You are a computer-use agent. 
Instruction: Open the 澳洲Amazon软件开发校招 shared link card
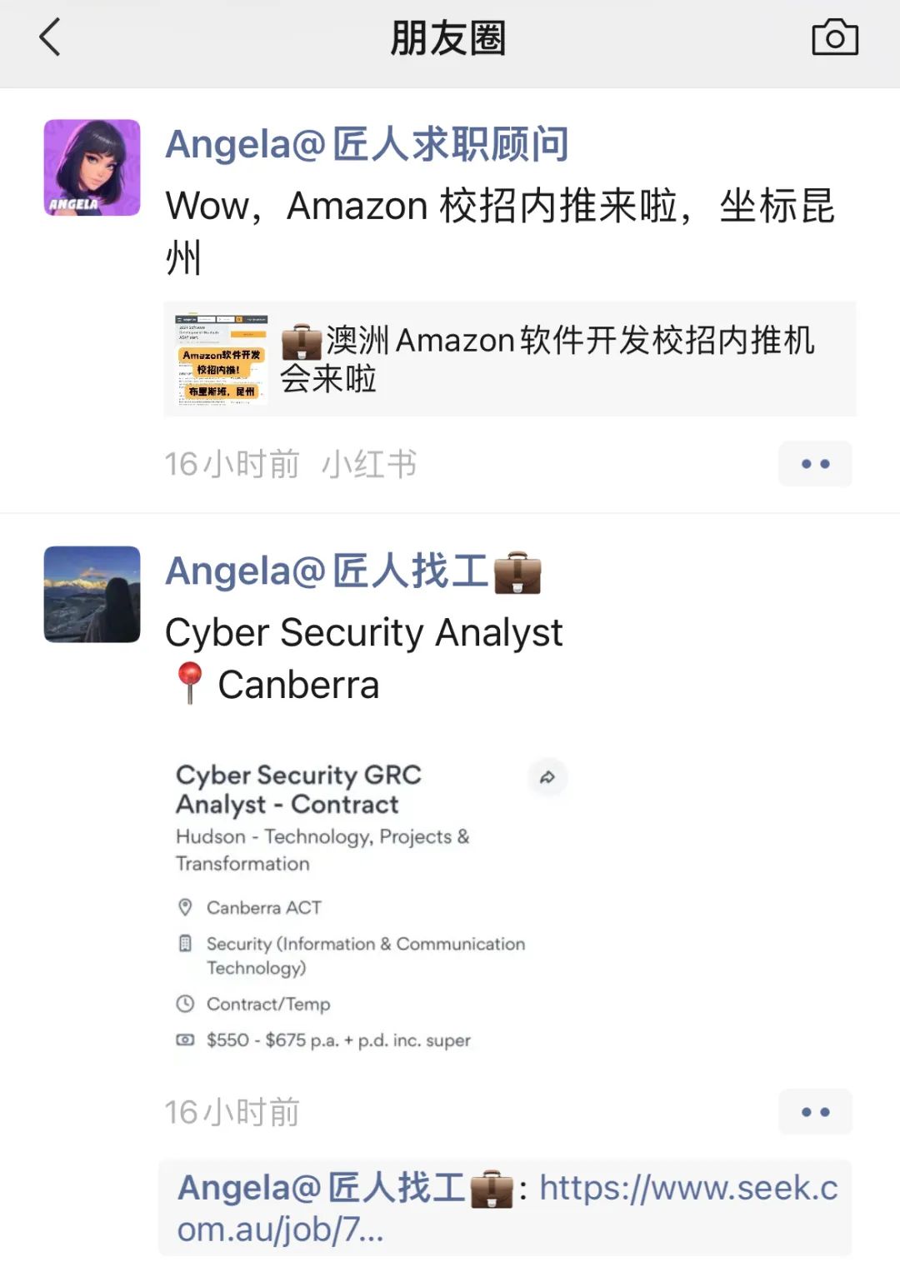point(510,359)
